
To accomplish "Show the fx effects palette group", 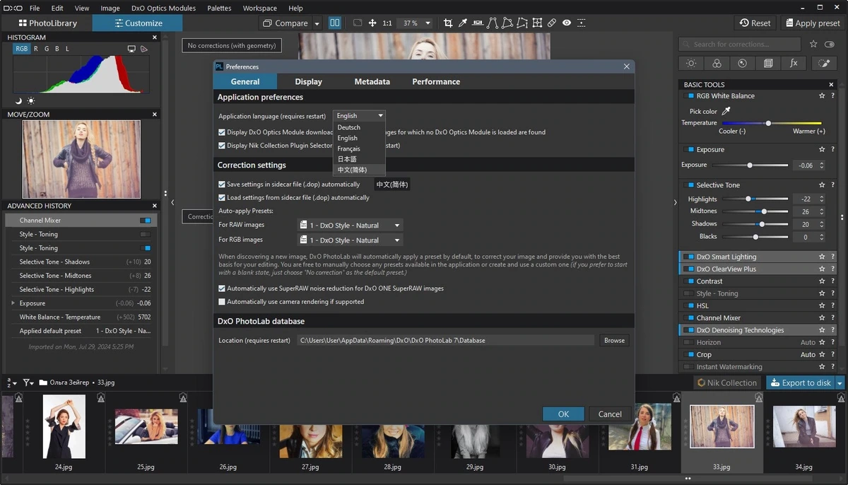I will click(x=794, y=64).
